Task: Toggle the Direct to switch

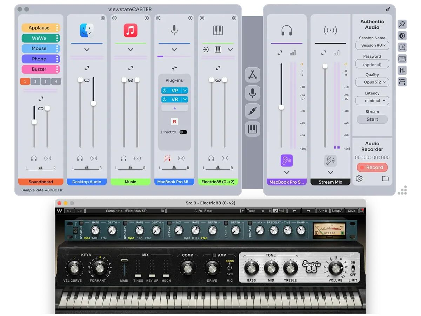Action: [x=183, y=132]
